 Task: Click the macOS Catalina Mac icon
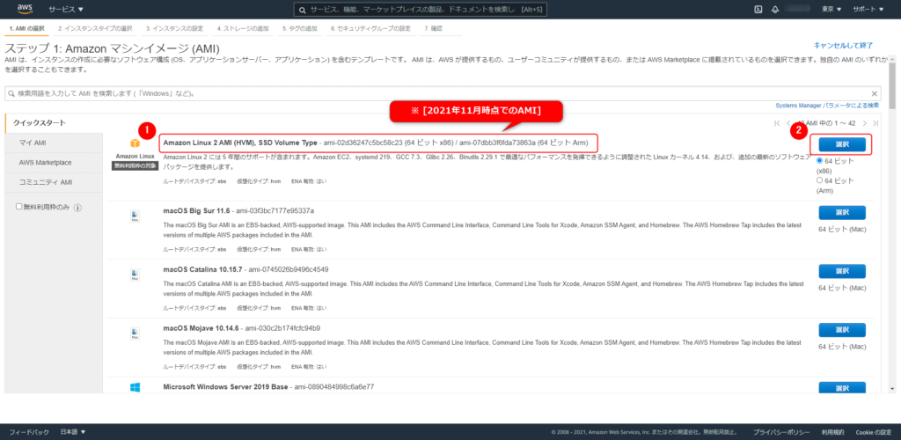coord(135,275)
